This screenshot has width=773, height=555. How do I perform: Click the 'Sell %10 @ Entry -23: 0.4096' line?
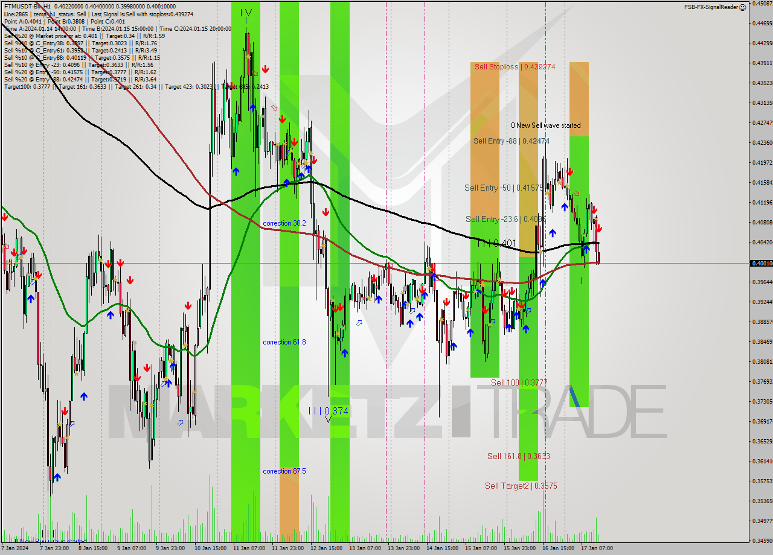[79, 65]
